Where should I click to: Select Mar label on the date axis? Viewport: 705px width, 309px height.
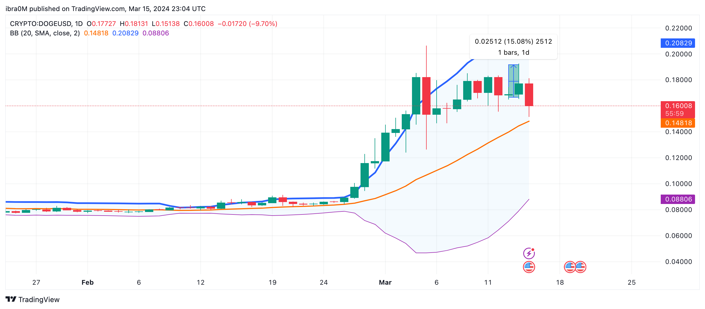385,282
